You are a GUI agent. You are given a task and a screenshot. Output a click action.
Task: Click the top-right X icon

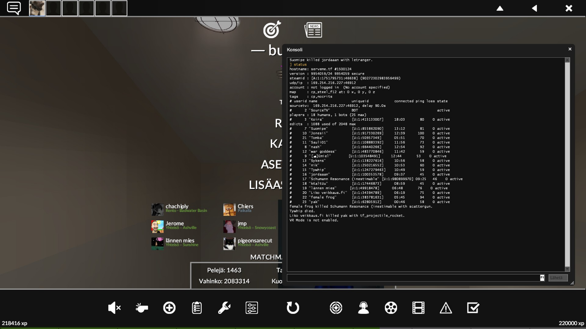tap(569, 8)
